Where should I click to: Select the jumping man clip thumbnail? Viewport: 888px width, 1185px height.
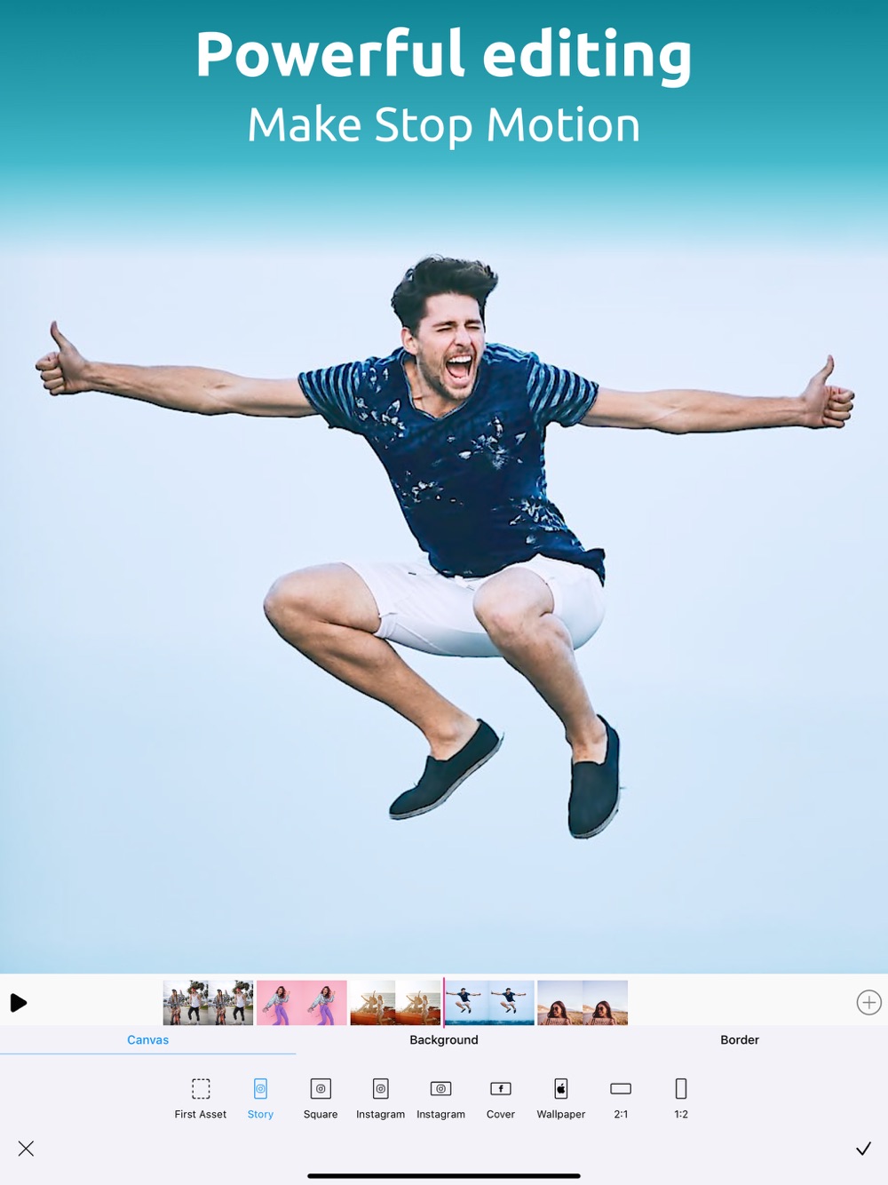(x=489, y=1003)
